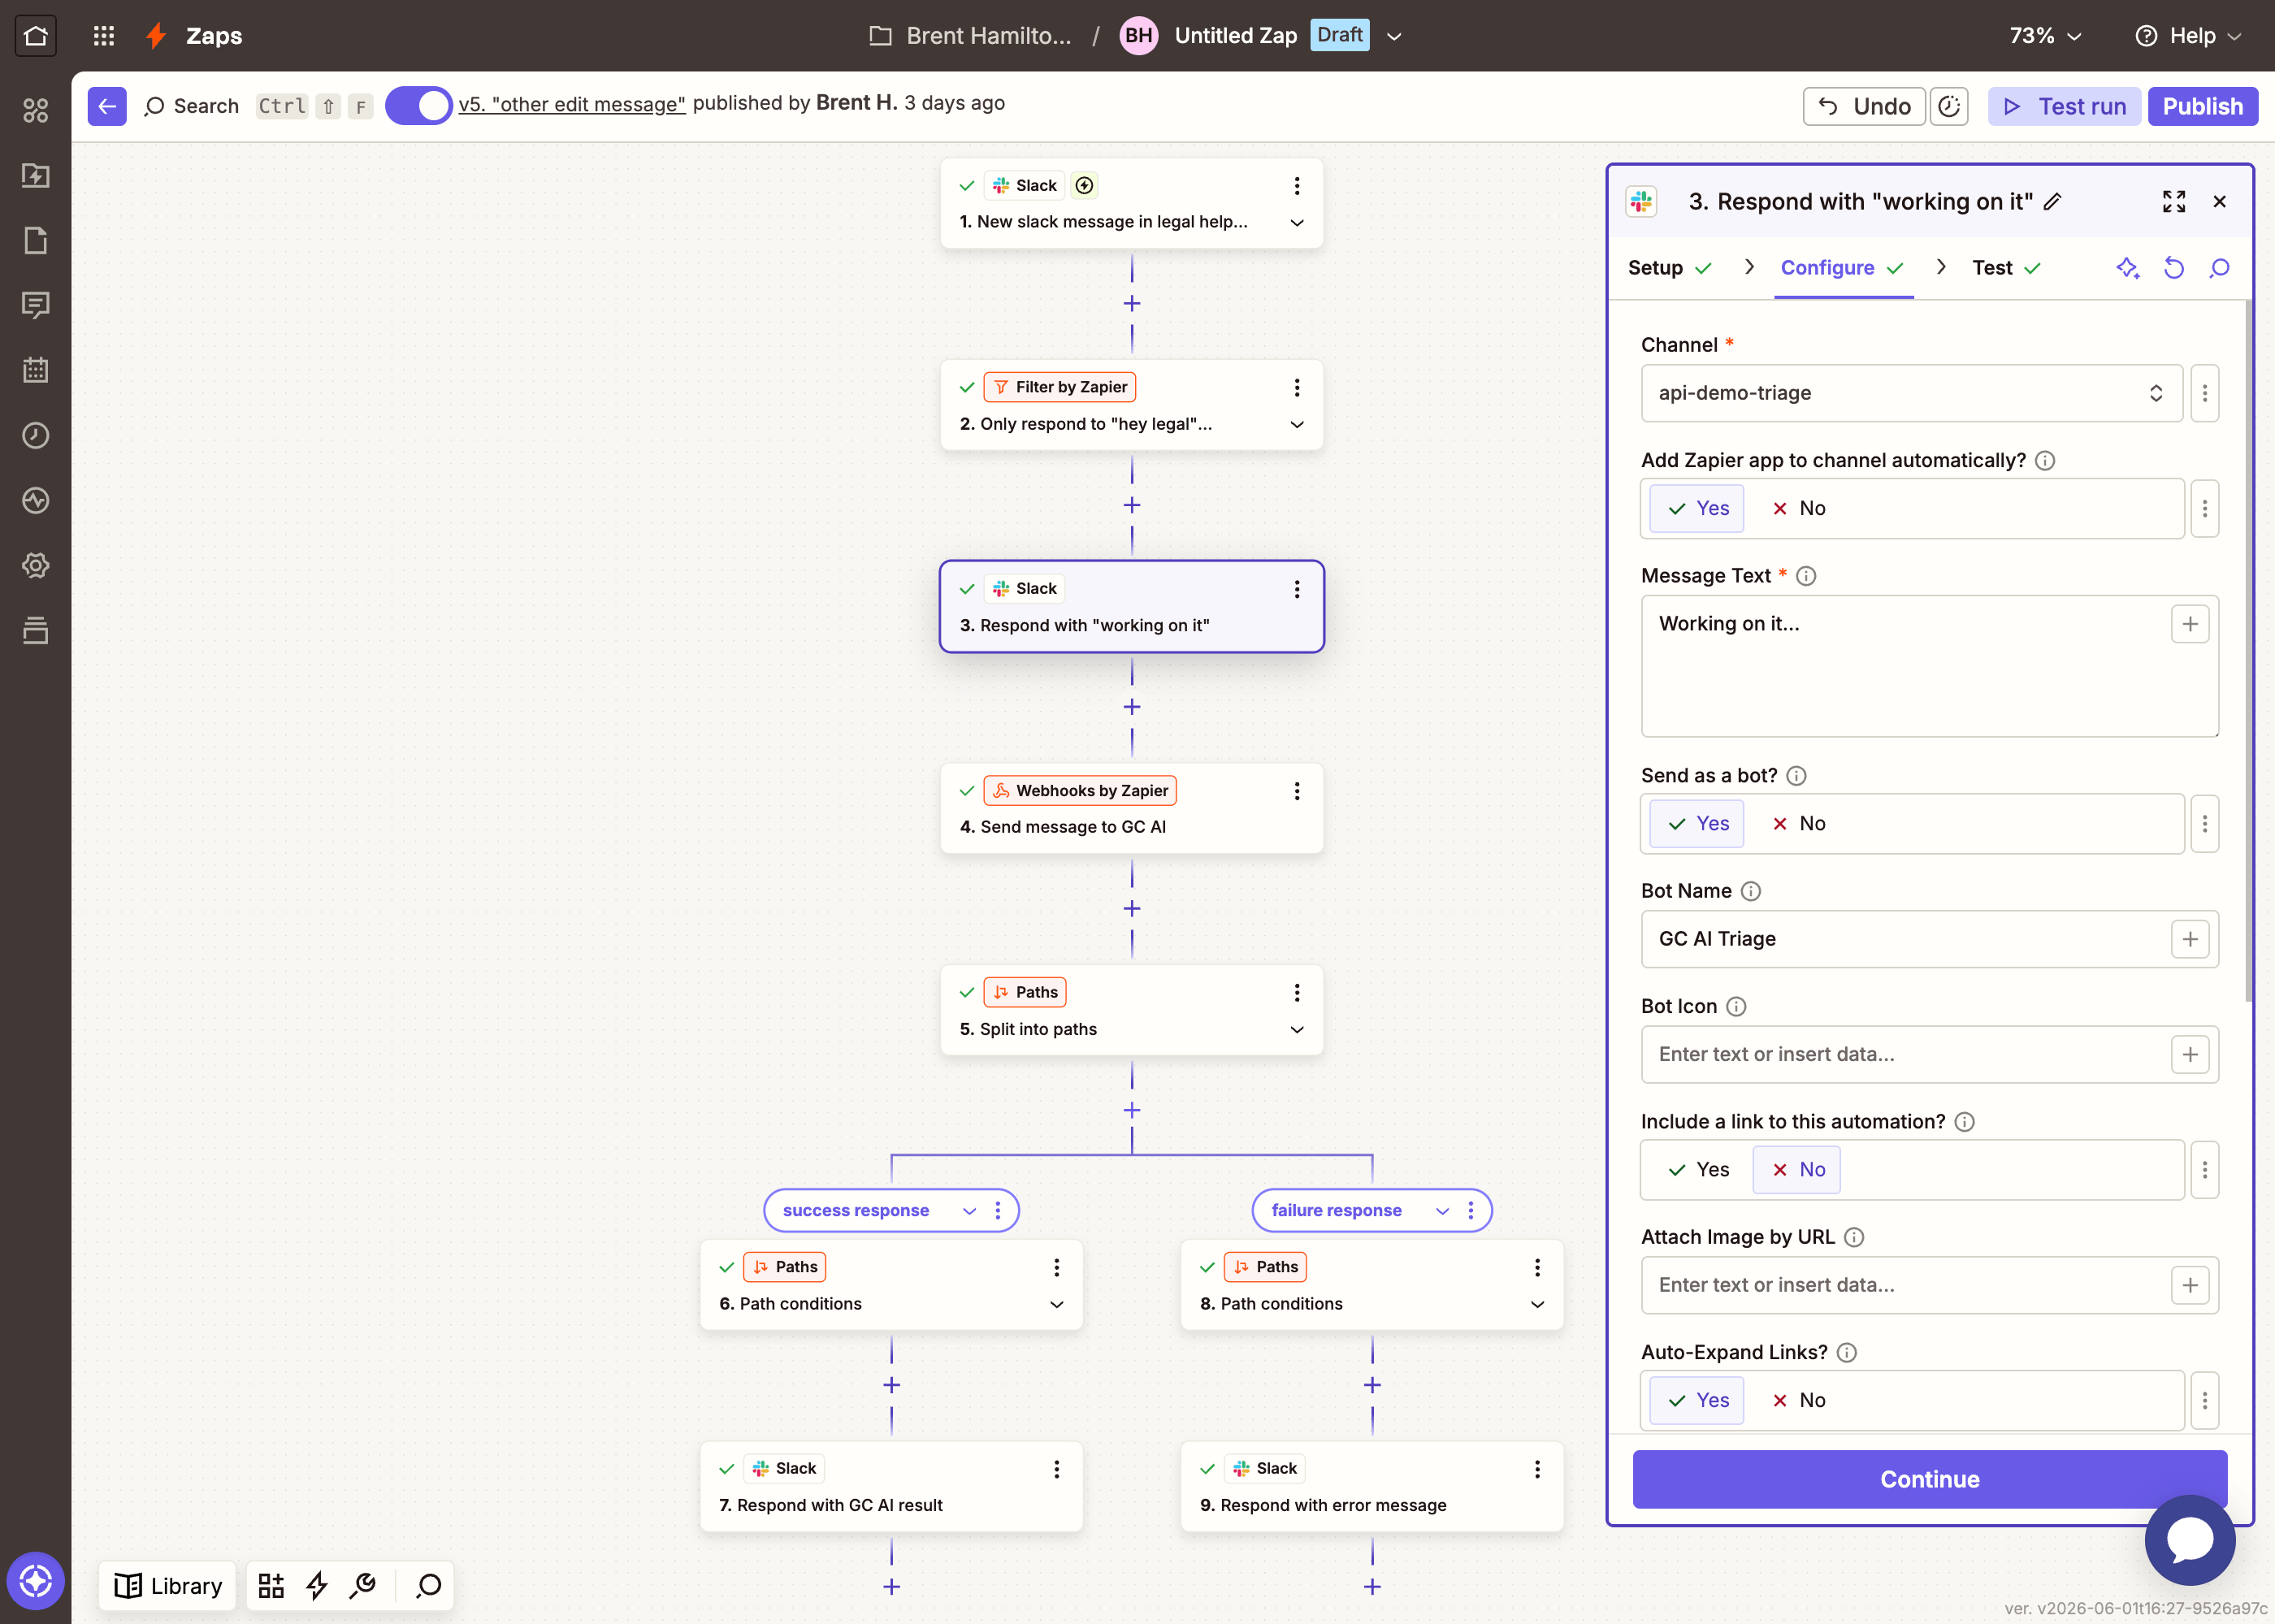Open the dashboard tiles icon in left sidebar
Image resolution: width=2275 pixels, height=1624 pixels.
pyautogui.click(x=36, y=110)
